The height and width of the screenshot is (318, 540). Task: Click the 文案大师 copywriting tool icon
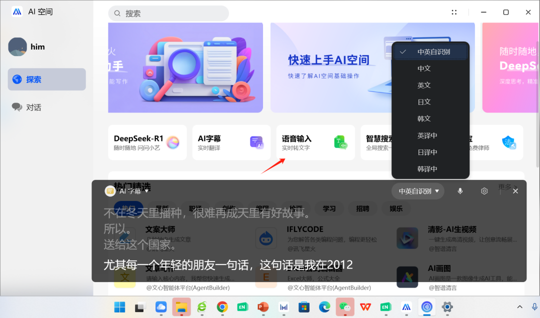(x=124, y=238)
